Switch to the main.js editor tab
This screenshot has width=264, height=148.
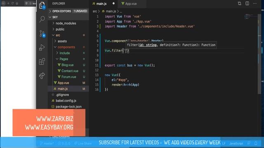tap(101, 4)
